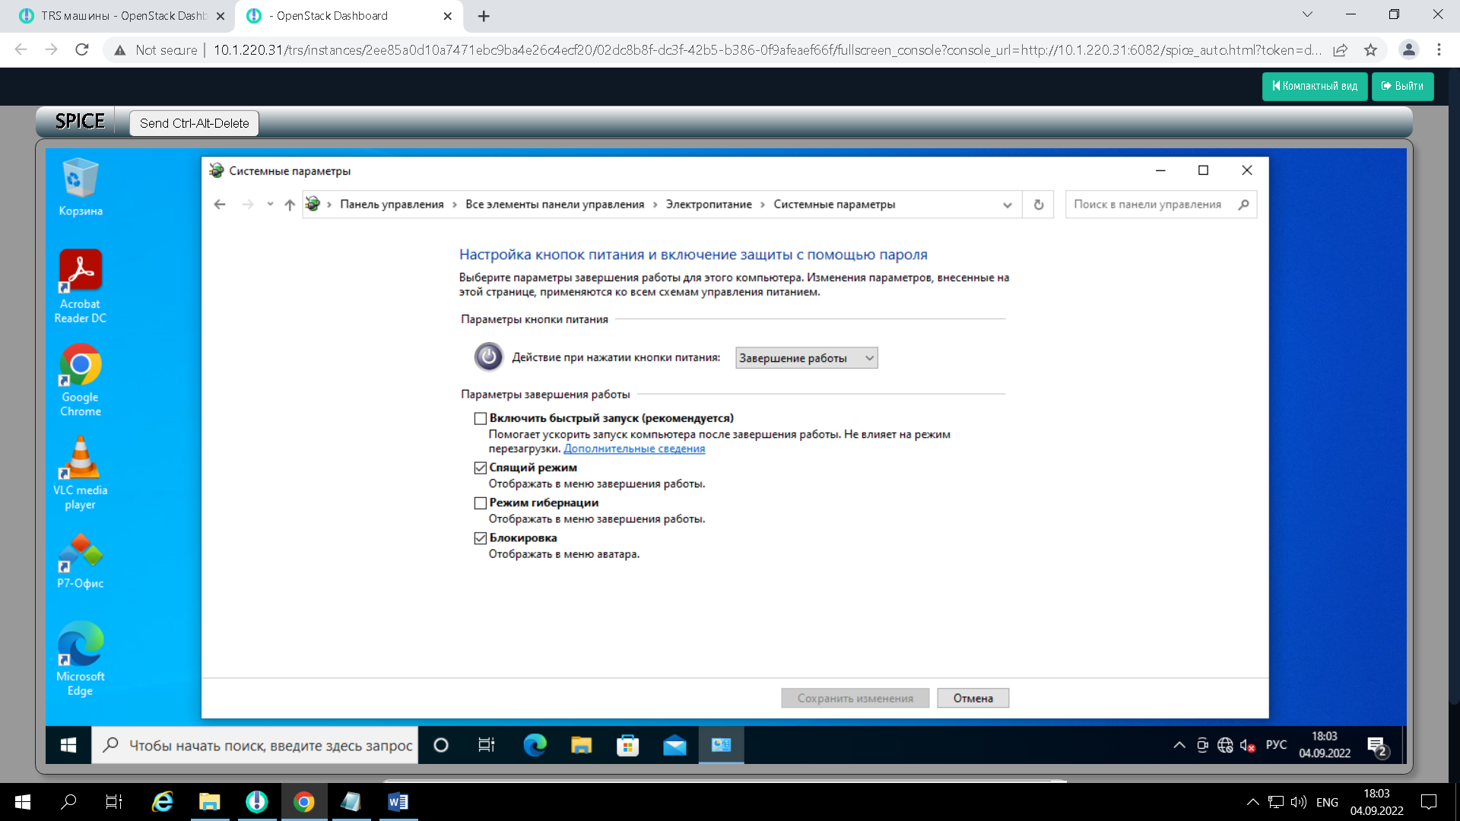The height and width of the screenshot is (821, 1460).
Task: Click host Chrome taskbar icon
Action: (304, 802)
